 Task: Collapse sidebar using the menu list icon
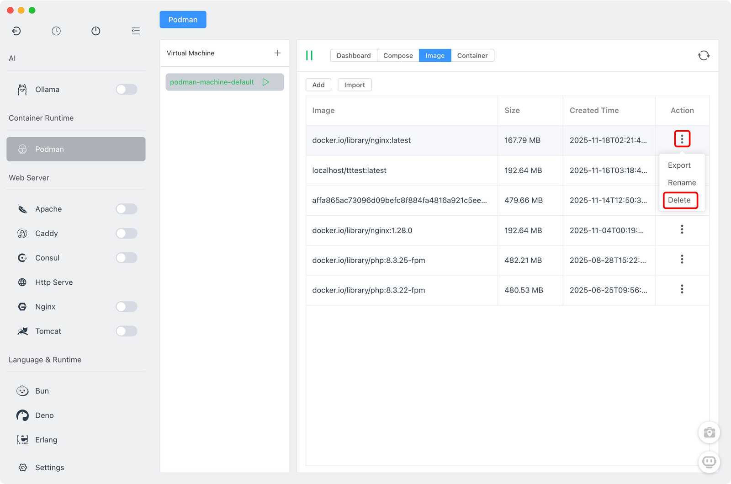coord(136,31)
